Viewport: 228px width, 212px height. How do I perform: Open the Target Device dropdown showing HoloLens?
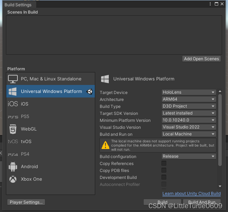point(189,92)
